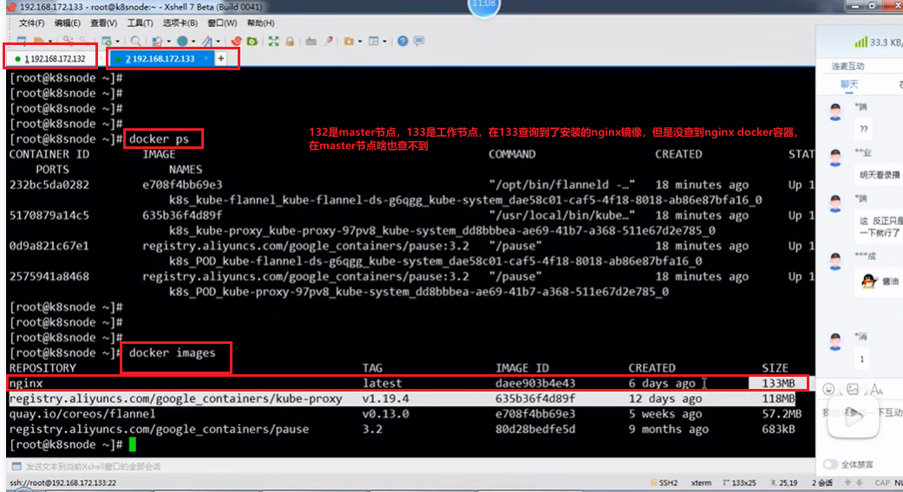The width and height of the screenshot is (903, 492).
Task: Click the video play button overlay
Action: coord(854,417)
